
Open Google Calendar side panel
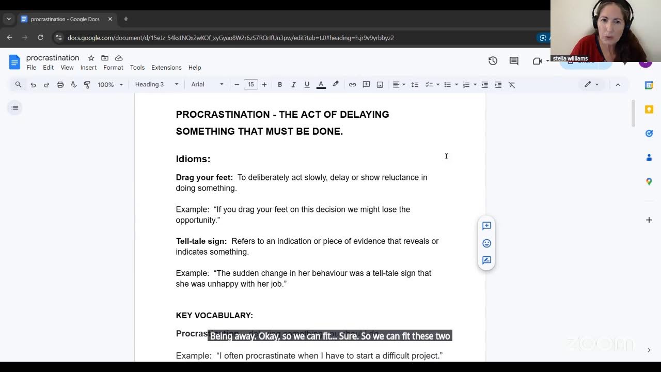point(649,85)
